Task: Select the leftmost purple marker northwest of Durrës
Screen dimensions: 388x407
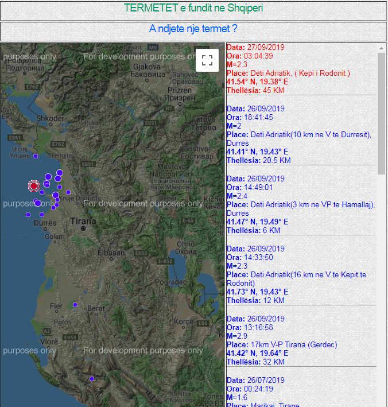Action: (x=28, y=215)
